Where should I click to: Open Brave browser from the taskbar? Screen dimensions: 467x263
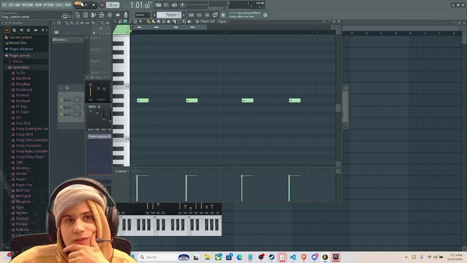[304, 257]
